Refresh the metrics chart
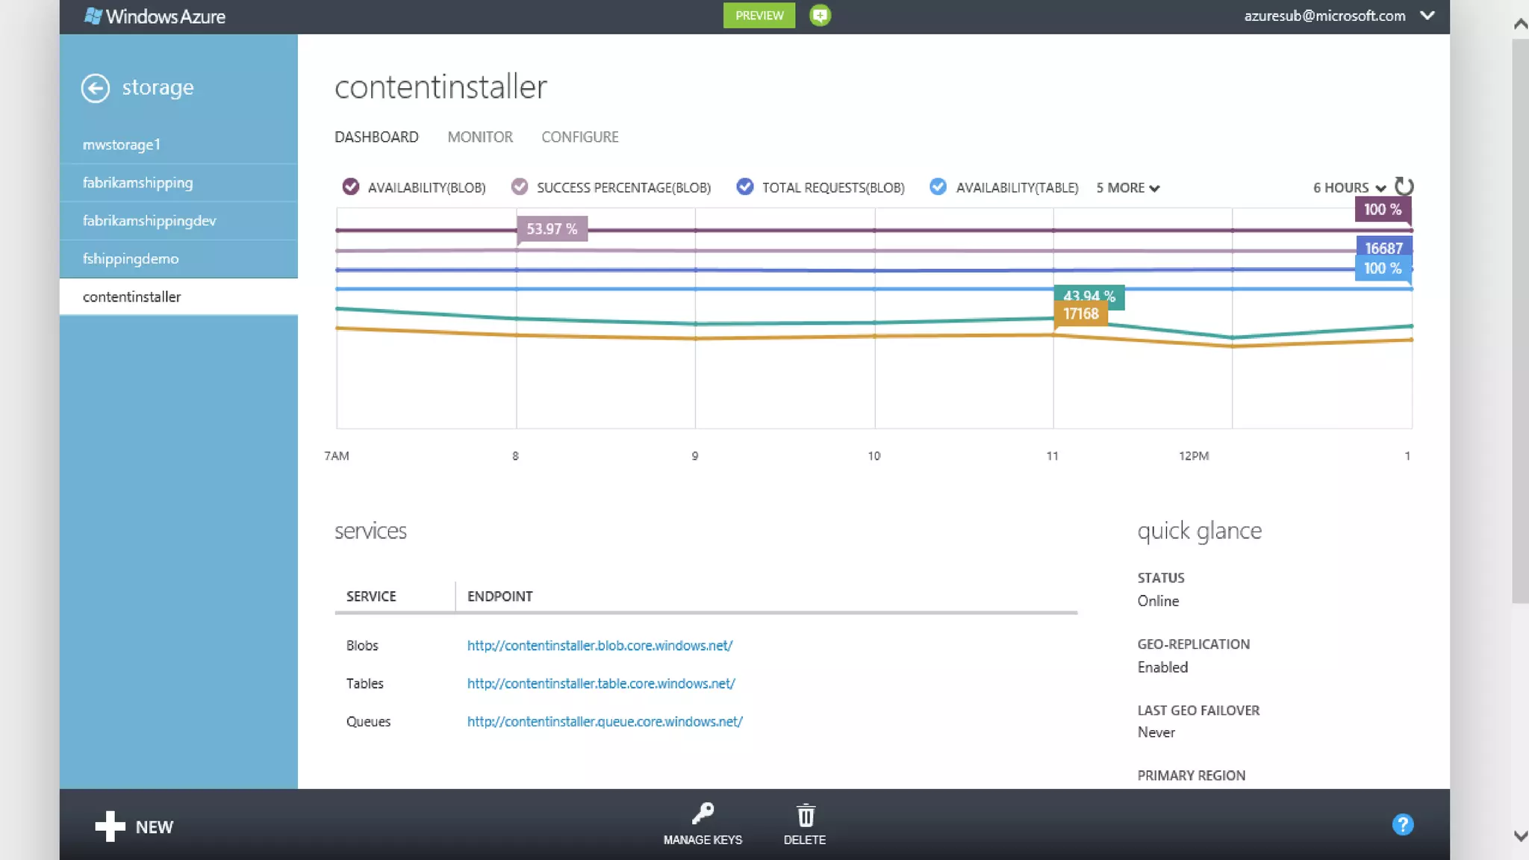The image size is (1529, 860). [x=1404, y=187]
